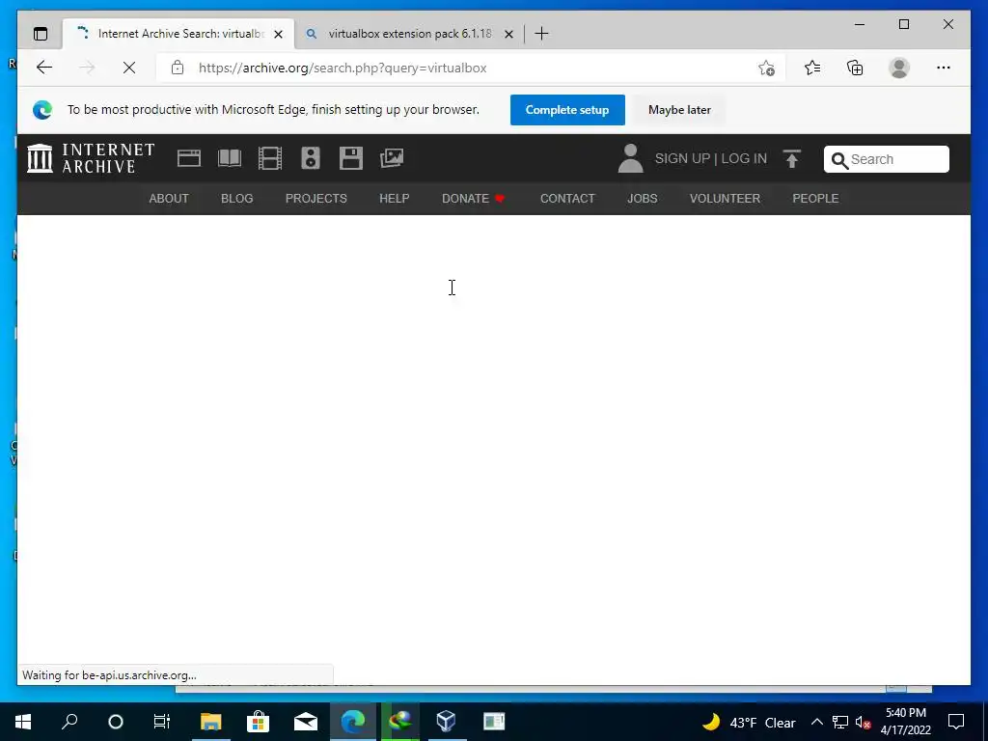Open taskbar Search magnifier
Screen dimensions: 988x741
click(x=69, y=722)
